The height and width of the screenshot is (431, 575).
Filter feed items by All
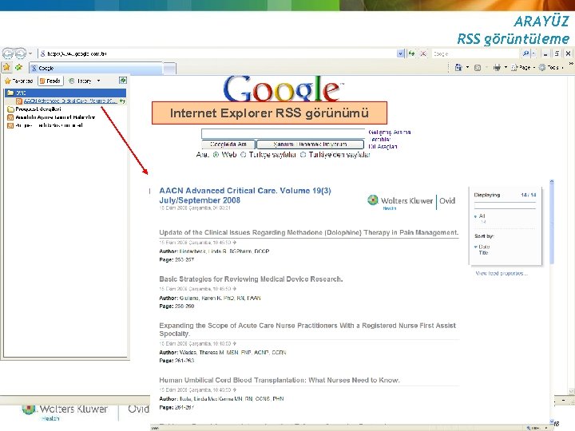click(x=482, y=215)
